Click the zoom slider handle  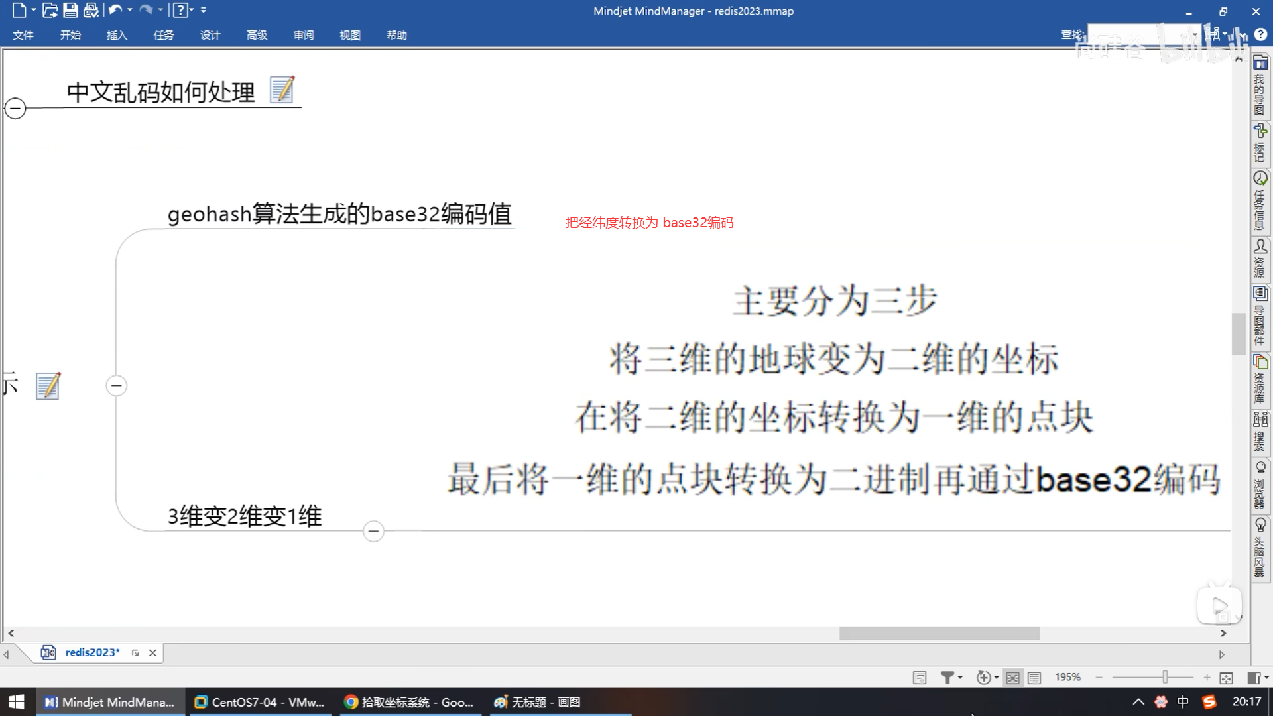click(1164, 677)
